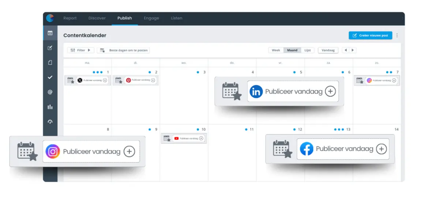Image resolution: width=421 pixels, height=200 pixels.
Task: Click star calendar icon on day 1
Action: (x=70, y=80)
